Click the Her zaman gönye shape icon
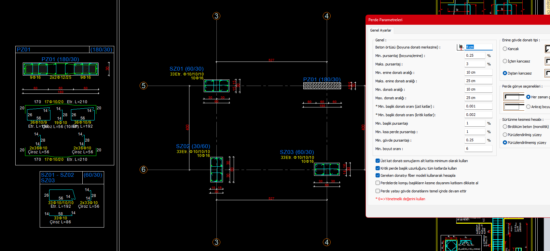The image size is (550, 251). pyautogui.click(x=514, y=97)
